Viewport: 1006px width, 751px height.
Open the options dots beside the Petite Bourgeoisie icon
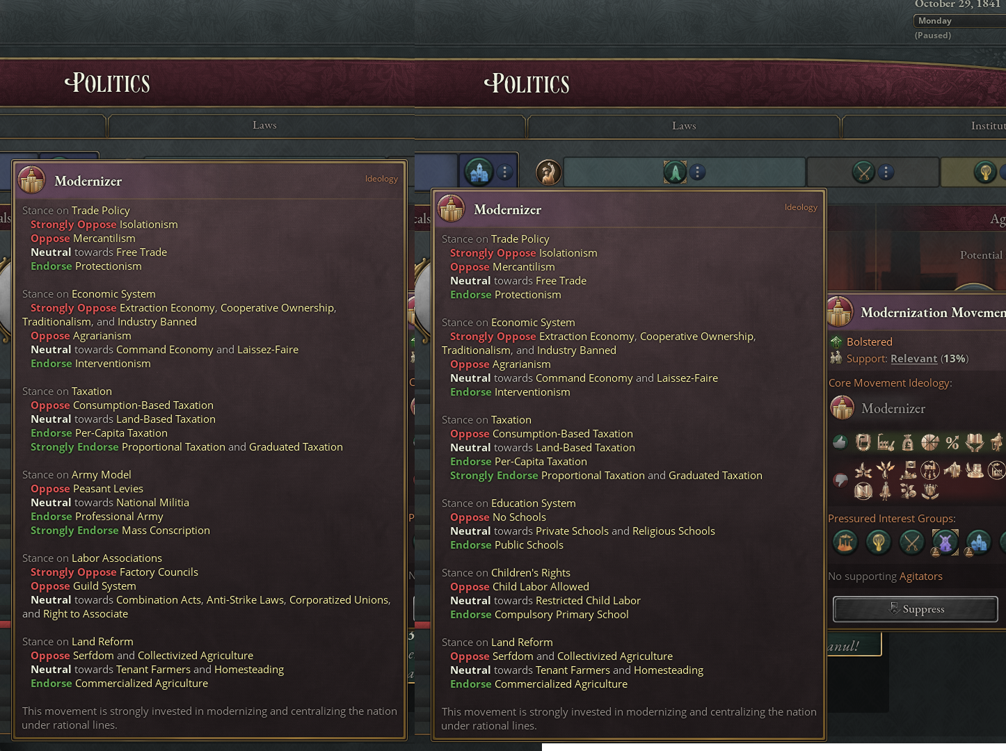(x=505, y=172)
